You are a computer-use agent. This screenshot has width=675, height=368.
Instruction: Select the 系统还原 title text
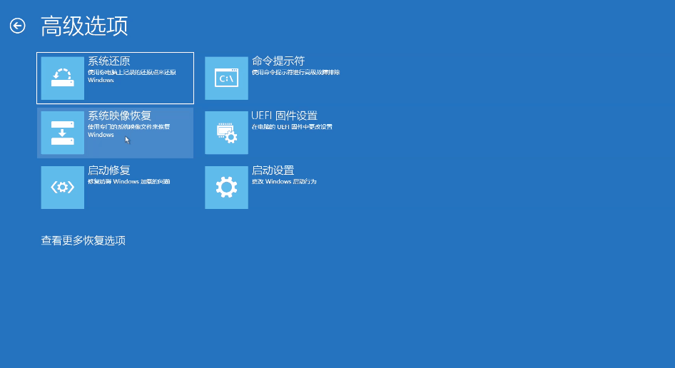108,61
